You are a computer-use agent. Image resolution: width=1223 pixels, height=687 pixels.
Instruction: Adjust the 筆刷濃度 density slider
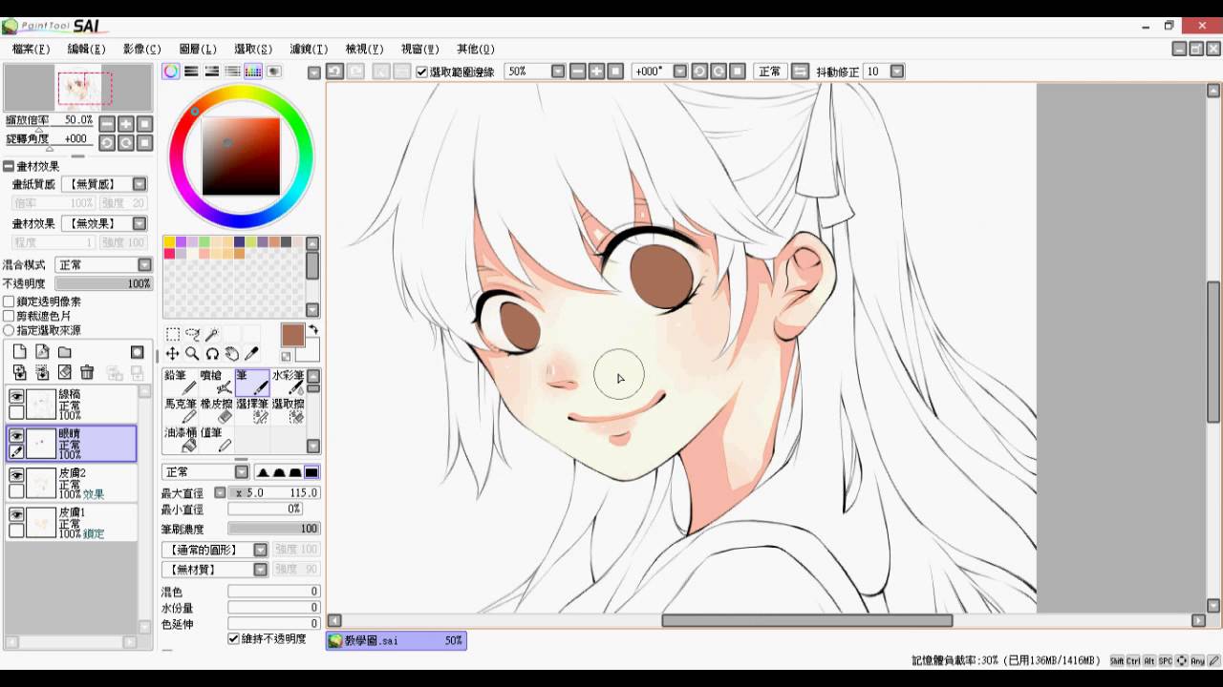273,529
